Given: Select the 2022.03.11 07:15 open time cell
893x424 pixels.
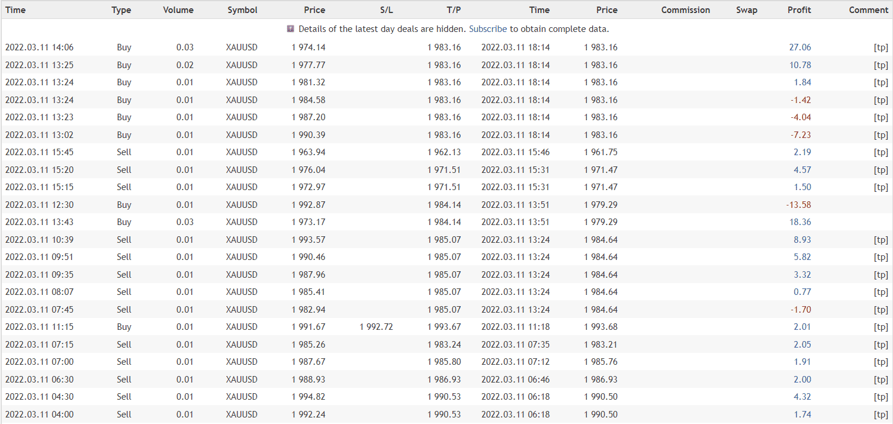Looking at the screenshot, I should pyautogui.click(x=40, y=345).
